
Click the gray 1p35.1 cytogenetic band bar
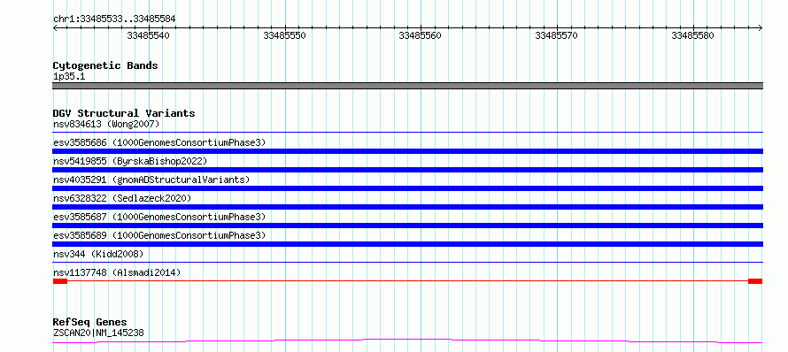point(407,86)
